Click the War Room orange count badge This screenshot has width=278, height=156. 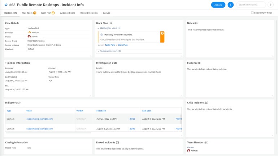point(35,13)
